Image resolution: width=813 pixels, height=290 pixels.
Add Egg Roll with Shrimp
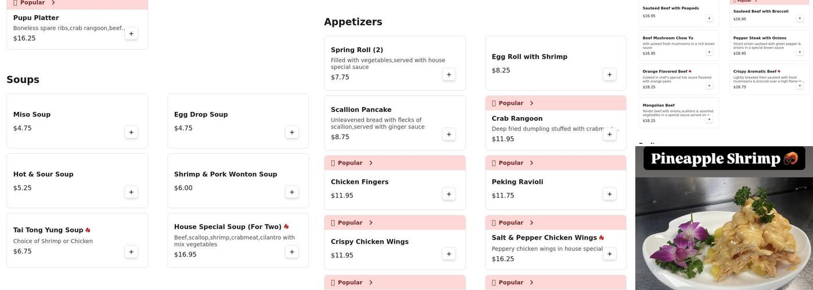tap(609, 74)
